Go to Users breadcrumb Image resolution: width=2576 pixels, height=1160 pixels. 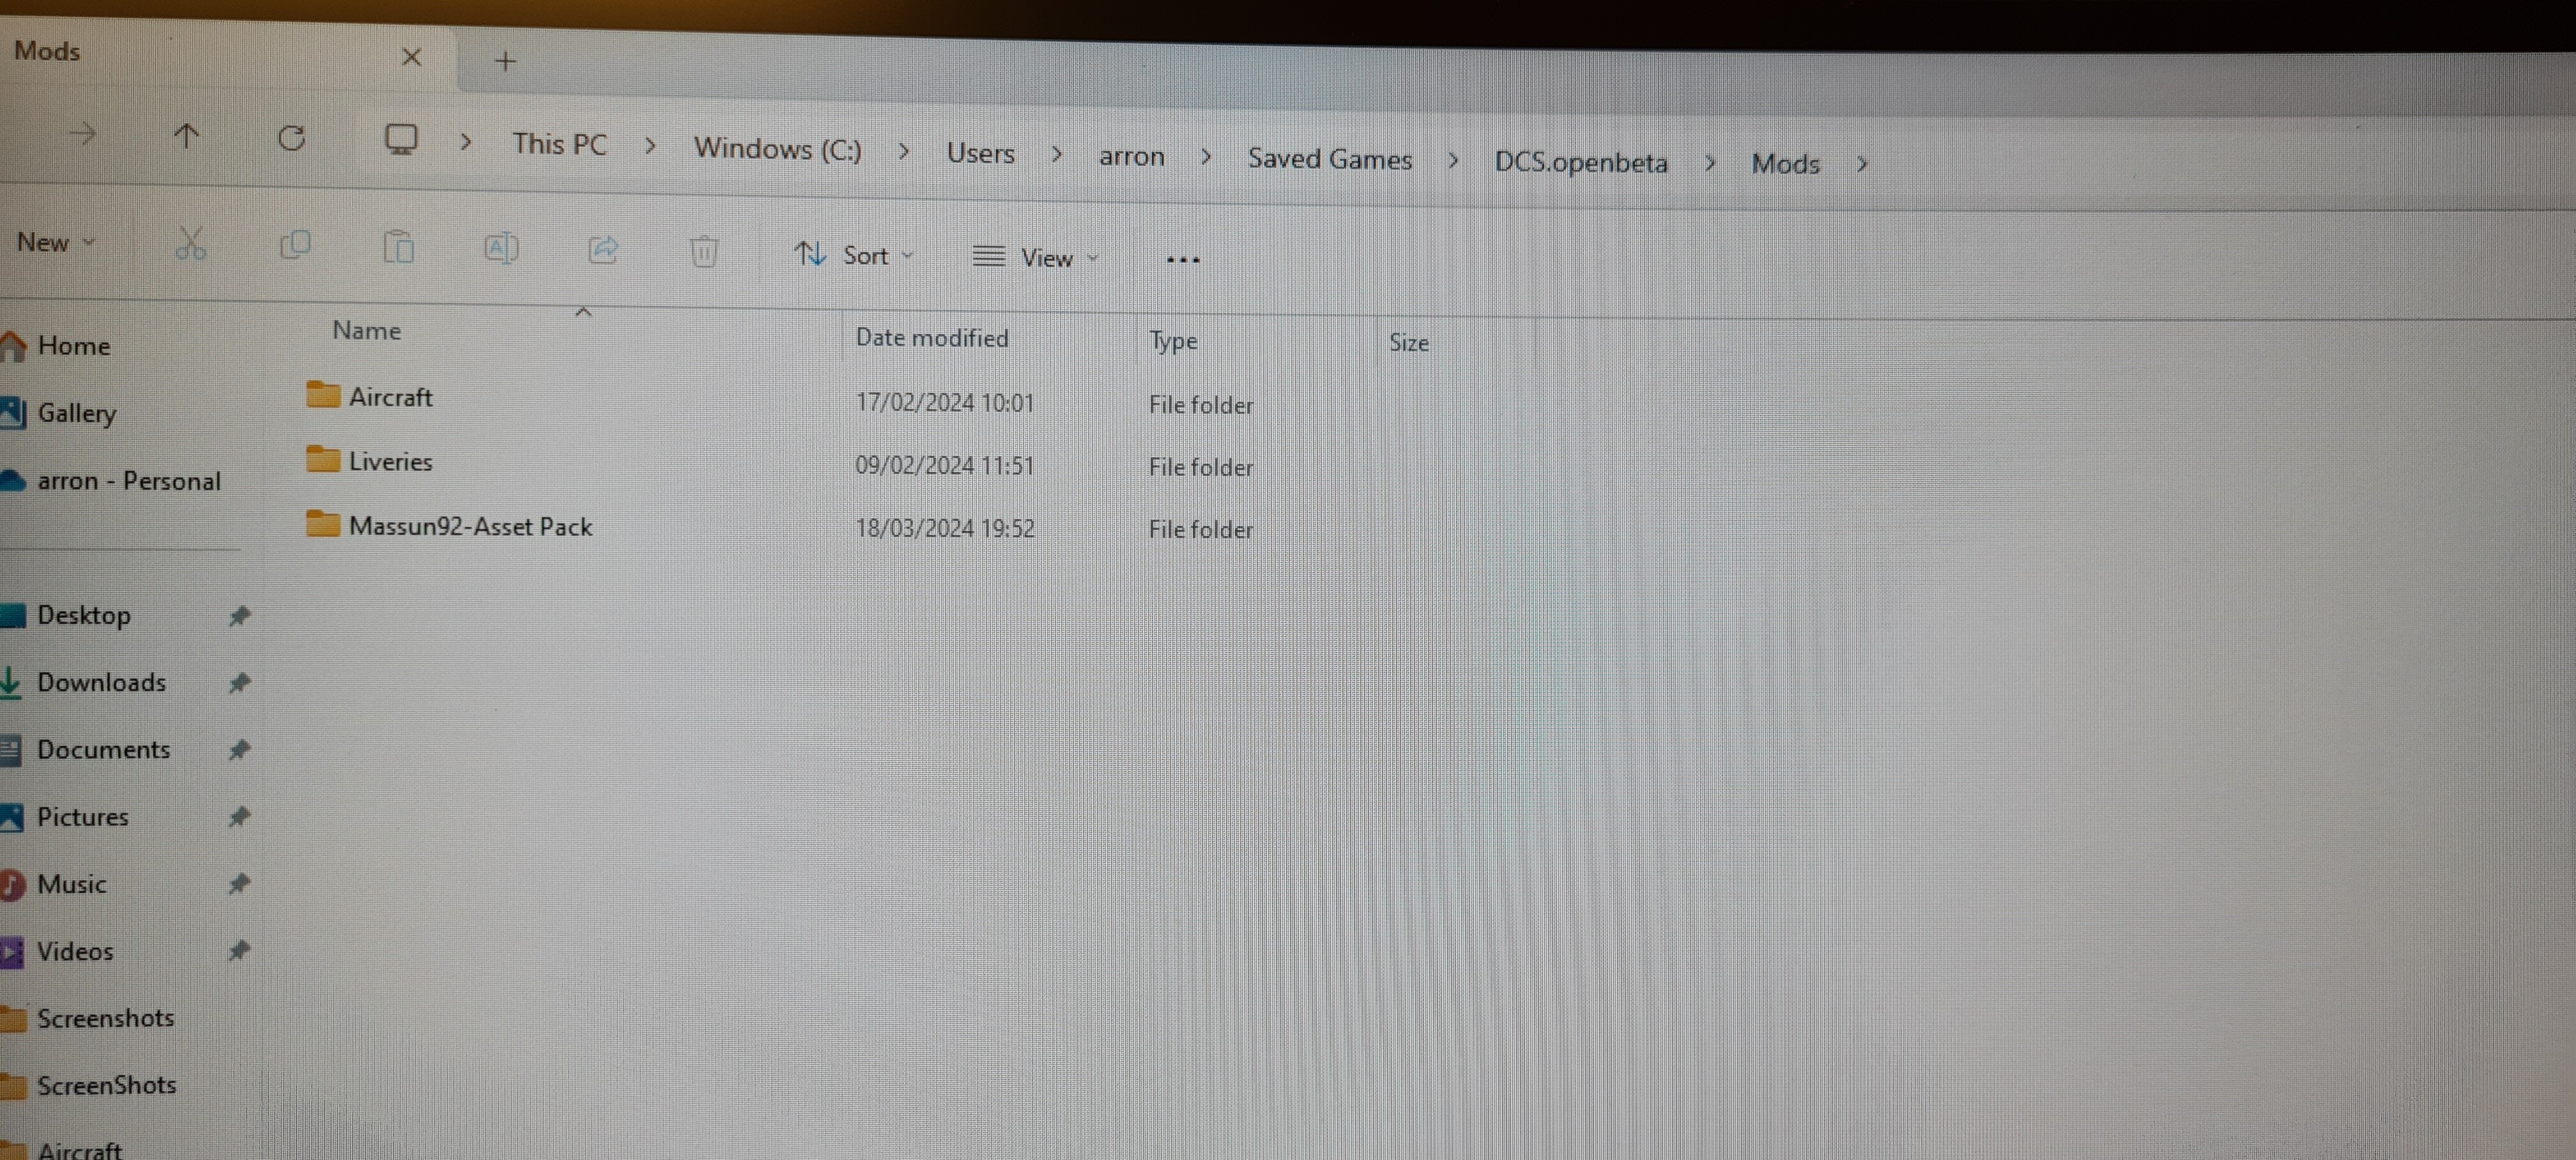tap(980, 153)
